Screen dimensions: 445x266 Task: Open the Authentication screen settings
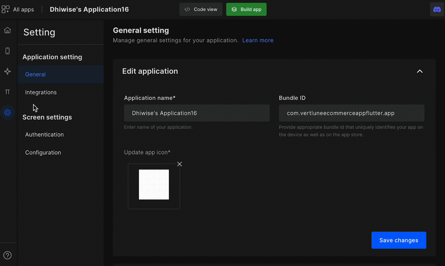[44, 134]
